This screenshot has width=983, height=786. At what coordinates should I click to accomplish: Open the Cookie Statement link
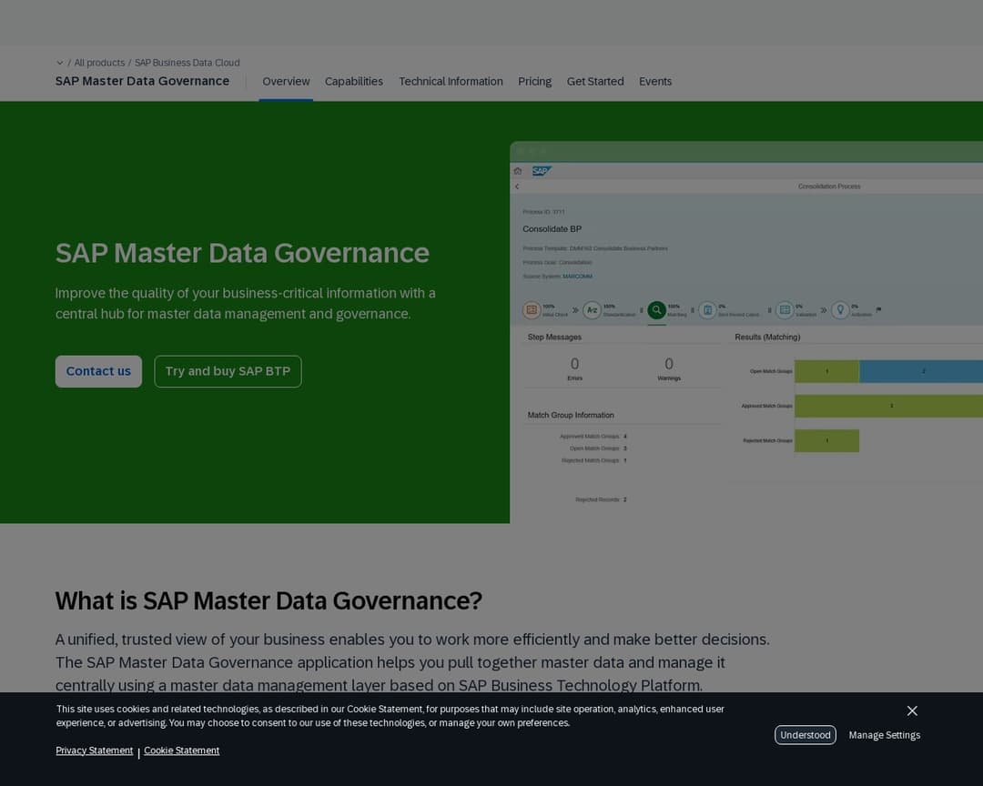click(182, 751)
